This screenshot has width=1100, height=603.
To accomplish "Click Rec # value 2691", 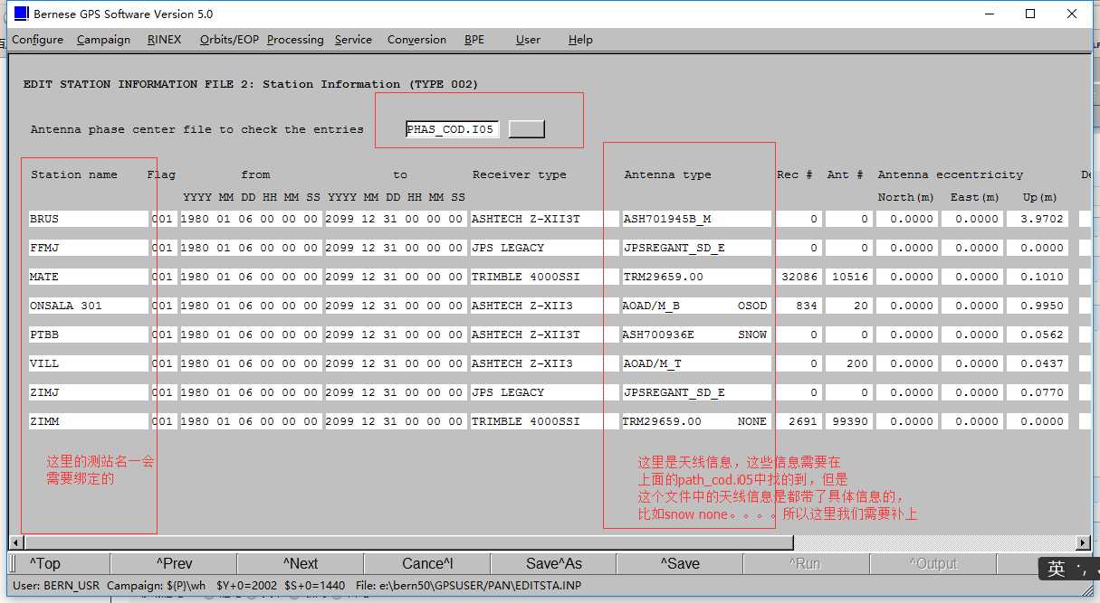I will tap(799, 421).
